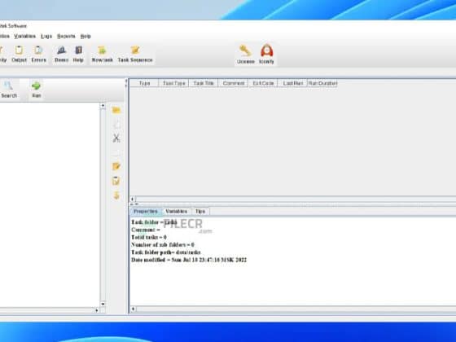Click the 'Comment =' line in properties
The height and width of the screenshot is (342, 456).
click(x=146, y=230)
